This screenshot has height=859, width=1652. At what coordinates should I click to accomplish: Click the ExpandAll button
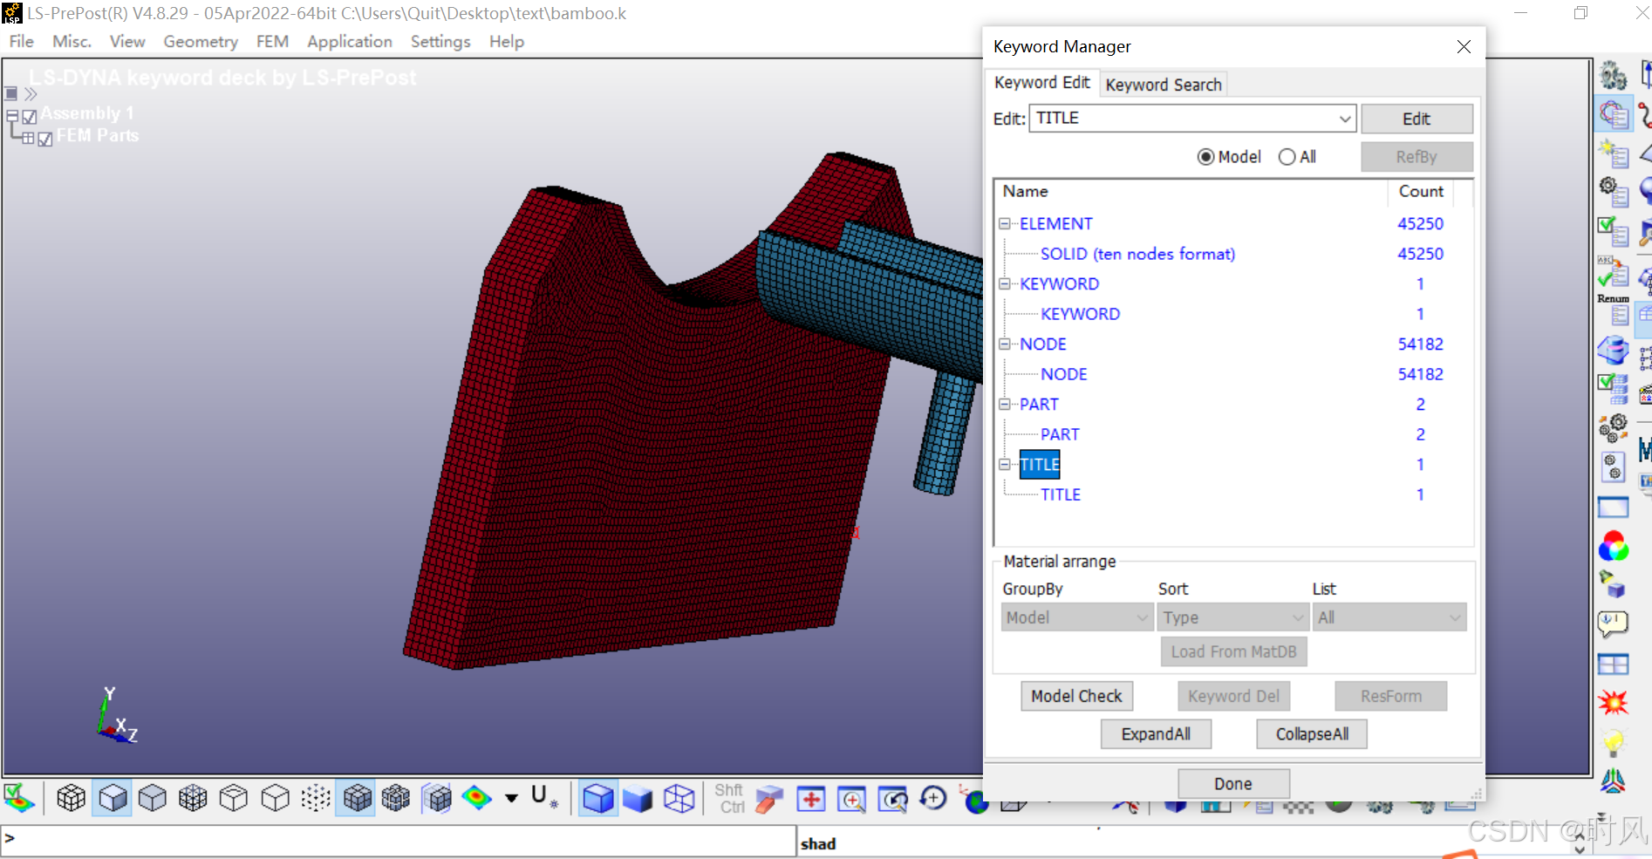click(1156, 734)
